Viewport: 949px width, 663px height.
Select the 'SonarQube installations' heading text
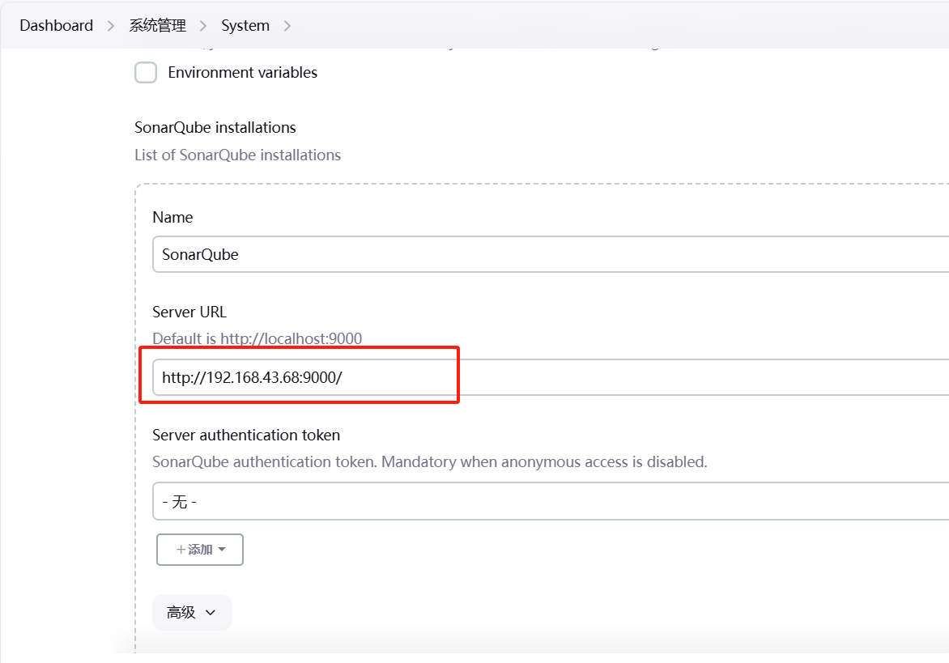[x=215, y=128]
